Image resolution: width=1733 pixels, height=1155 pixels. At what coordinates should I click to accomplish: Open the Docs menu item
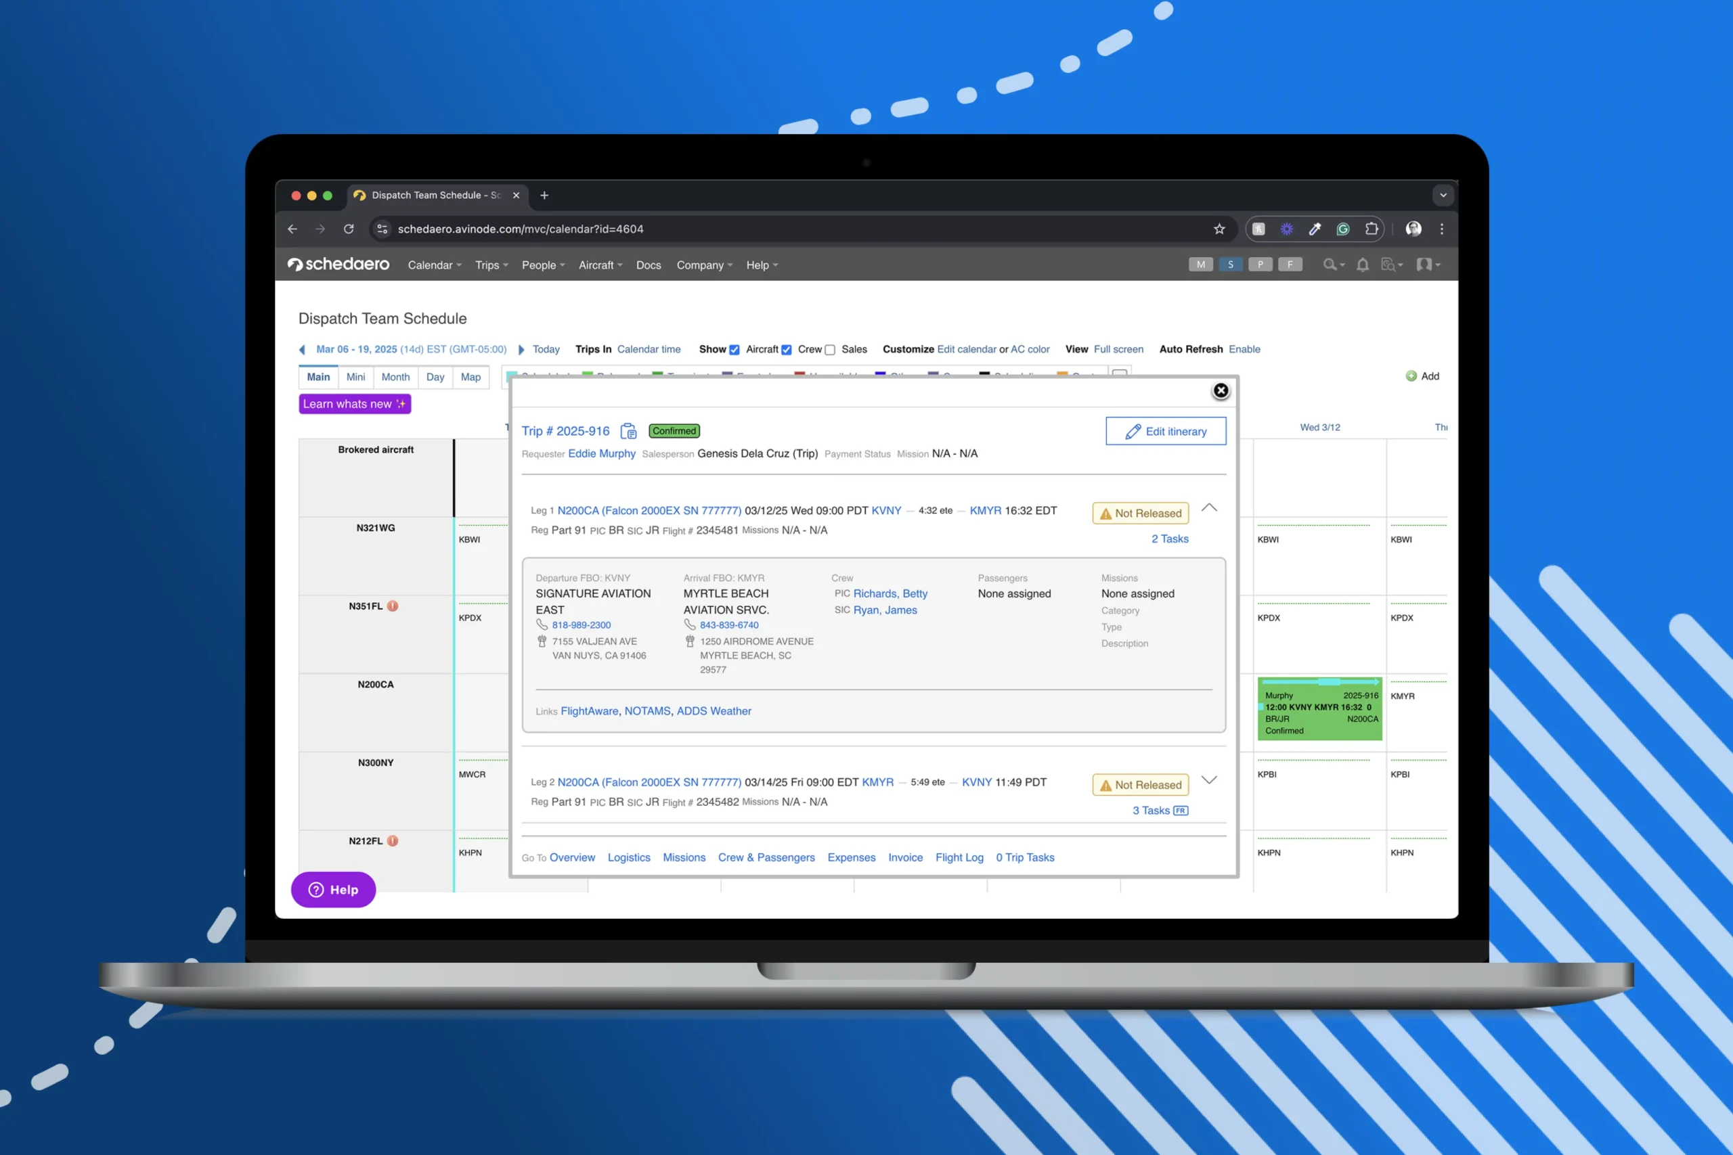648,265
